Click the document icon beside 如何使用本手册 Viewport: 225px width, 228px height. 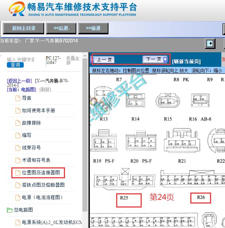(x=18, y=110)
